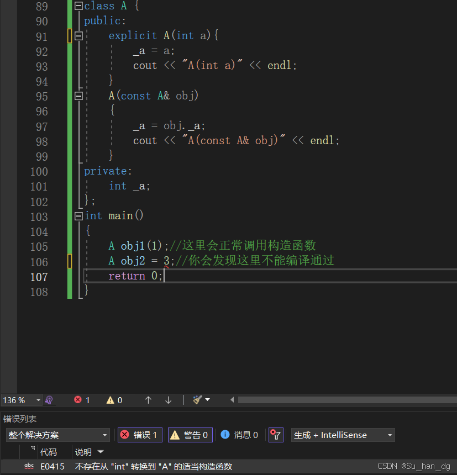Click the red error count icon in status bar
Viewport: 457px width, 475px height.
click(x=78, y=399)
